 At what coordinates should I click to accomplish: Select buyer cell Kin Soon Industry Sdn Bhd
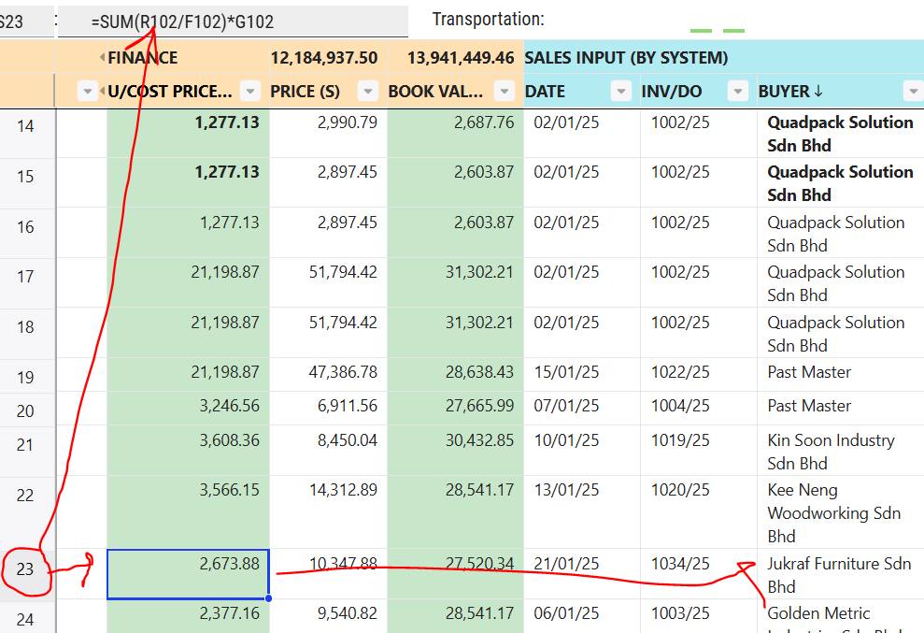point(840,451)
